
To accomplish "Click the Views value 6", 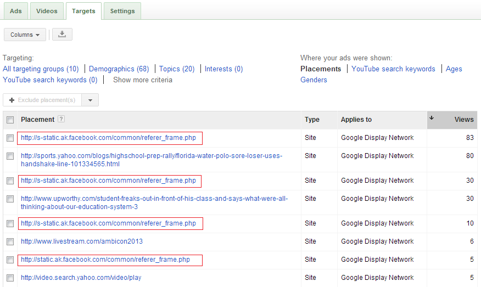I will [x=472, y=241].
